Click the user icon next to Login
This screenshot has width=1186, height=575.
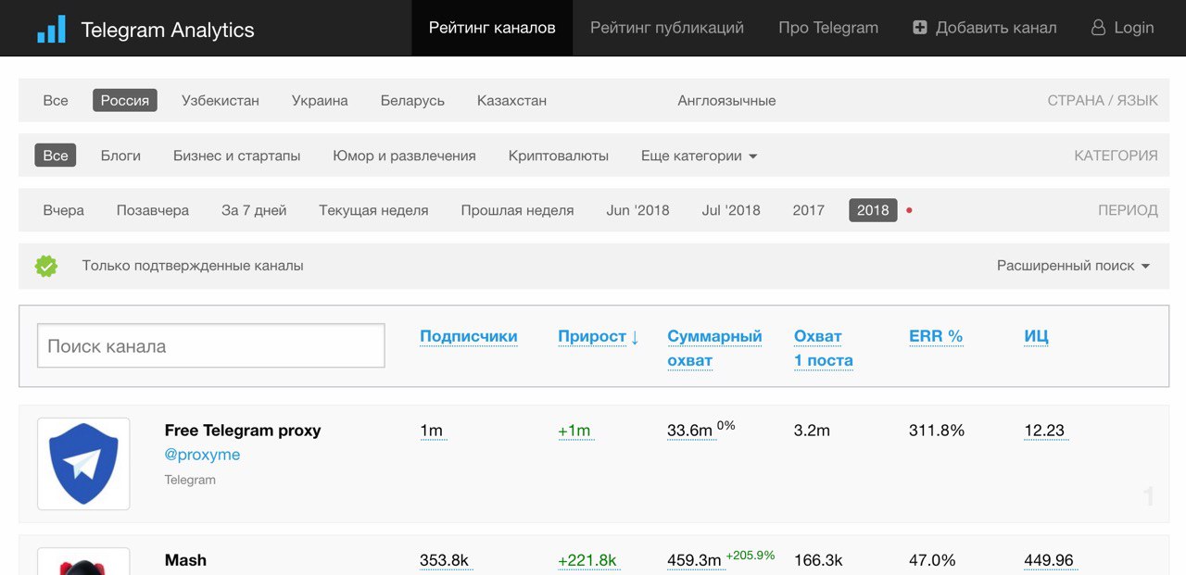(1099, 28)
